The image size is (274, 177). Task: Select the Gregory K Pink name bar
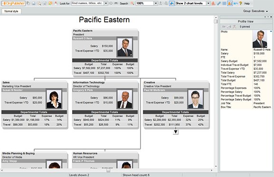(94, 90)
